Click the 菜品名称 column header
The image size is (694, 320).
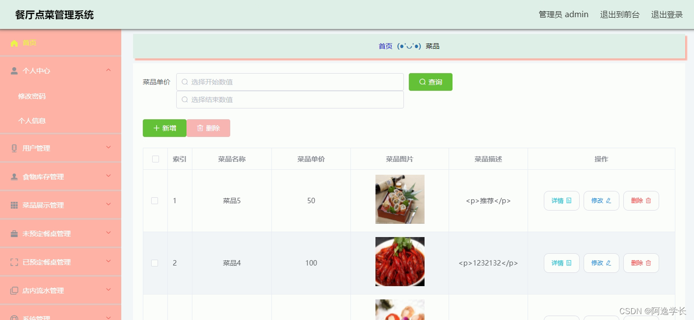(x=232, y=159)
